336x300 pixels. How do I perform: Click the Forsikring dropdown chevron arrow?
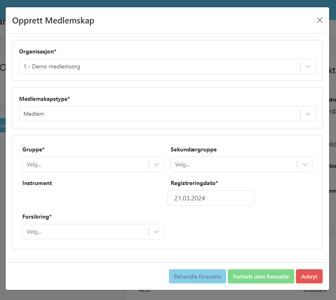click(x=156, y=232)
